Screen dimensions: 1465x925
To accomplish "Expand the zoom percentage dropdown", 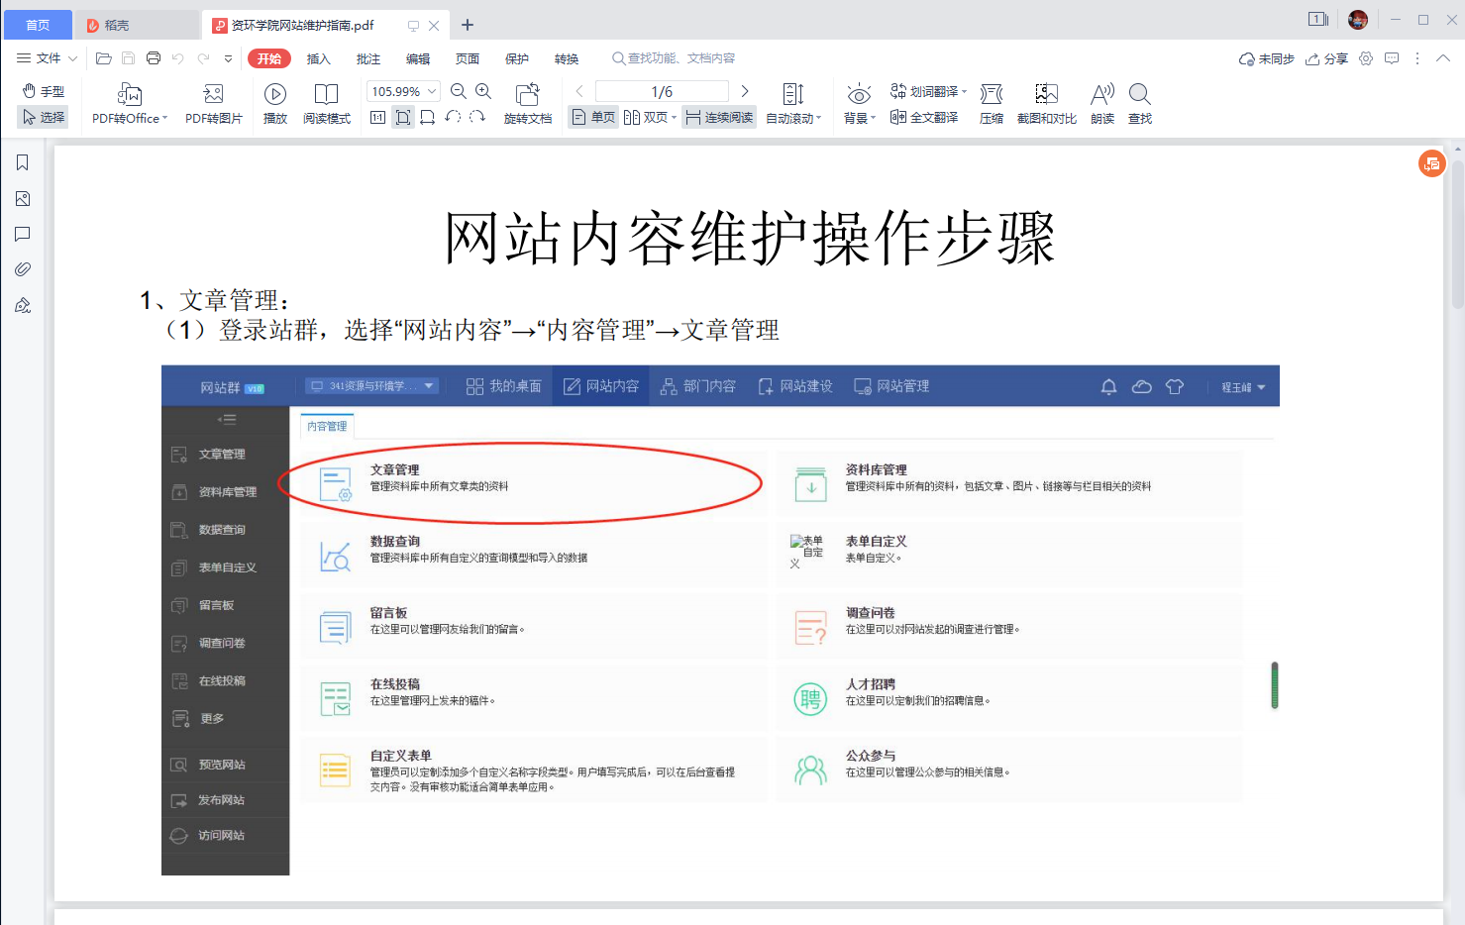I will (432, 91).
